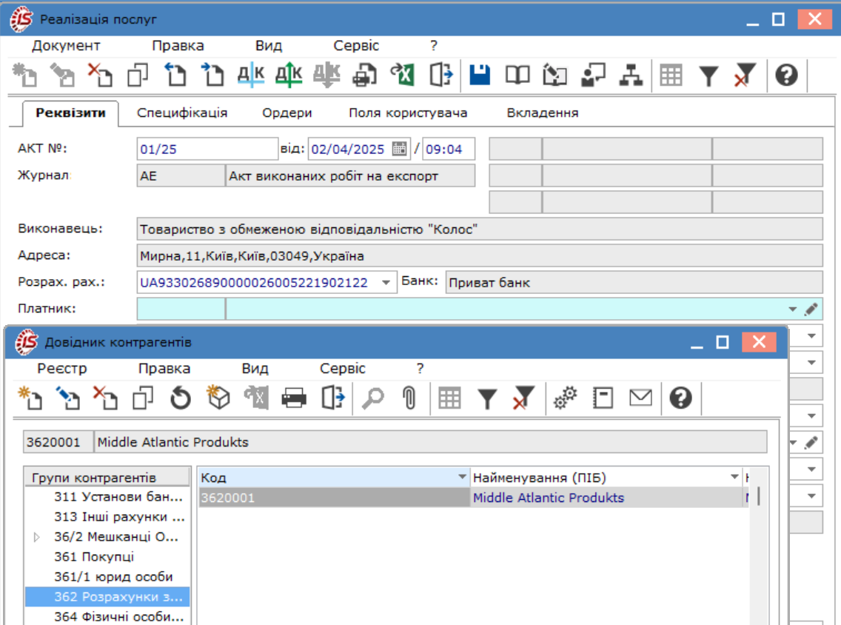Screen dimensions: 841x625
Task: Open help in Реалізація послуг toolbar
Action: [786, 75]
